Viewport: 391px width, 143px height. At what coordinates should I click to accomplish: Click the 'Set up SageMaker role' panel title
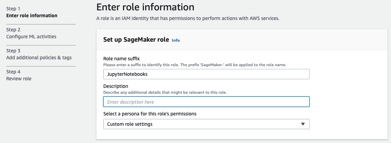pos(136,40)
